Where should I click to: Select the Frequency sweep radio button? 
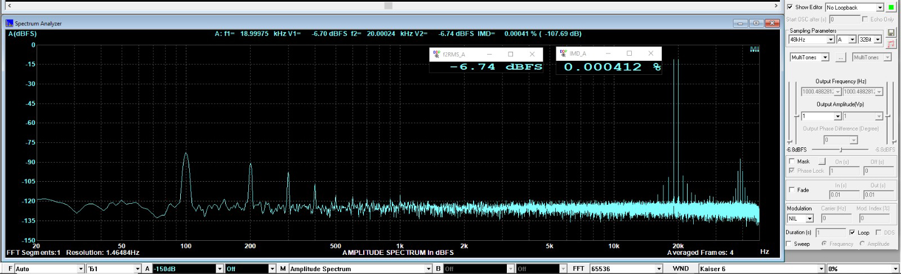click(824, 244)
